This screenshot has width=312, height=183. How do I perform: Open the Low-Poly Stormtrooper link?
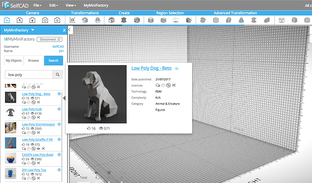[39, 124]
